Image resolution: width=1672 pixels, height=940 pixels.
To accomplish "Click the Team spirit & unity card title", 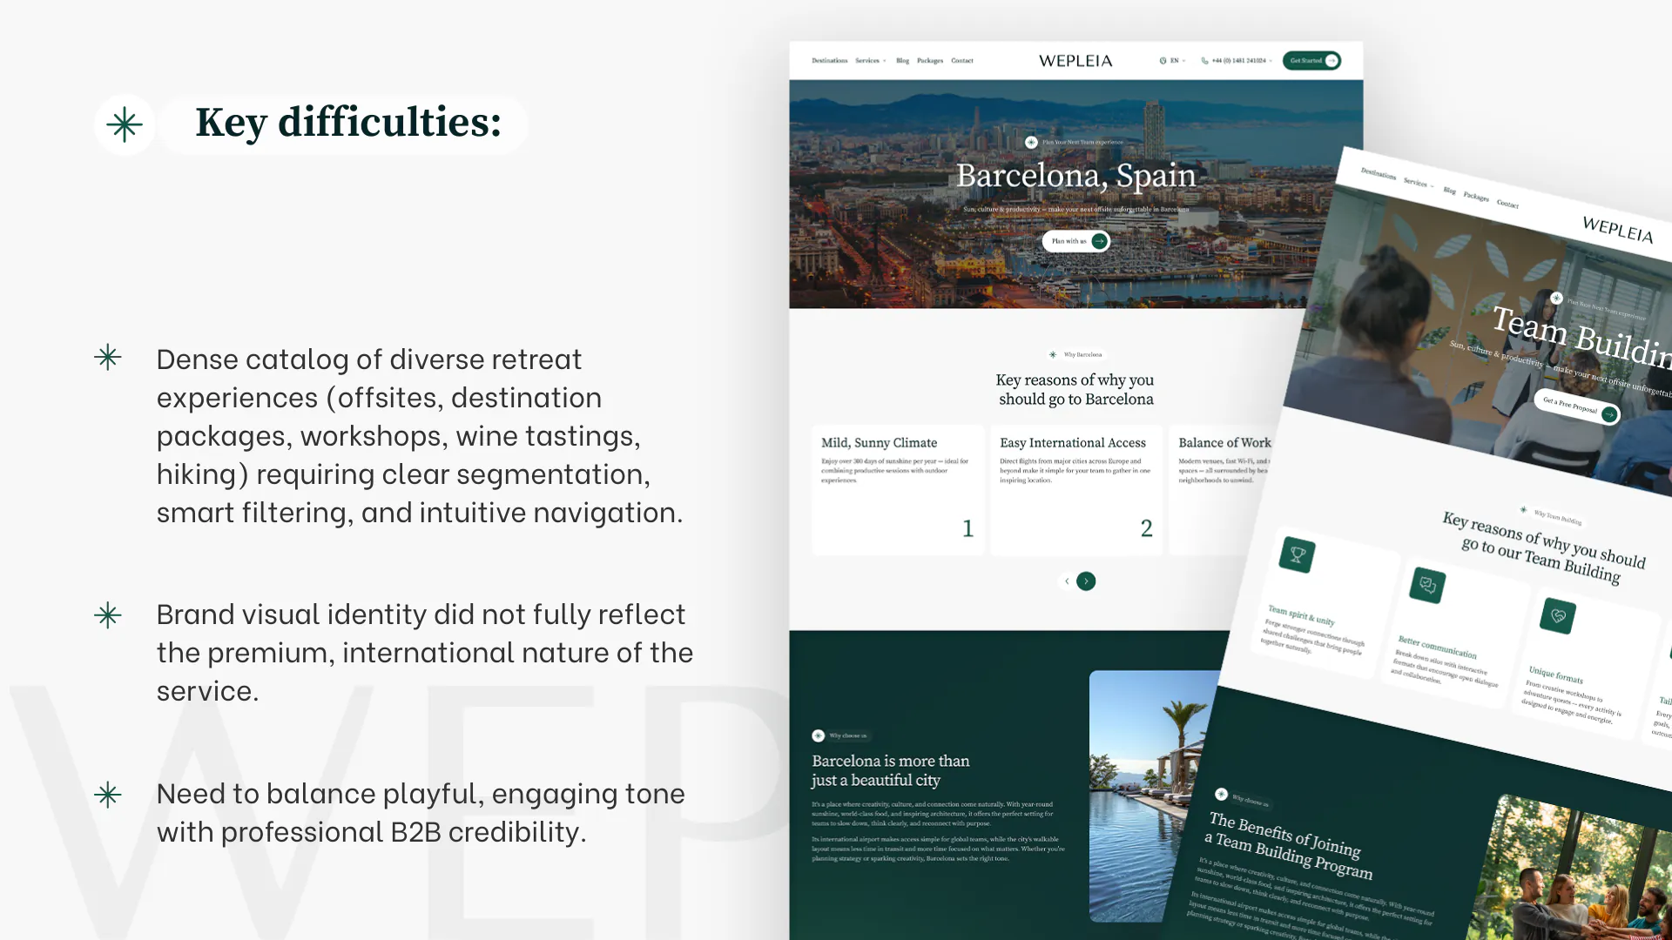I will point(1301,615).
